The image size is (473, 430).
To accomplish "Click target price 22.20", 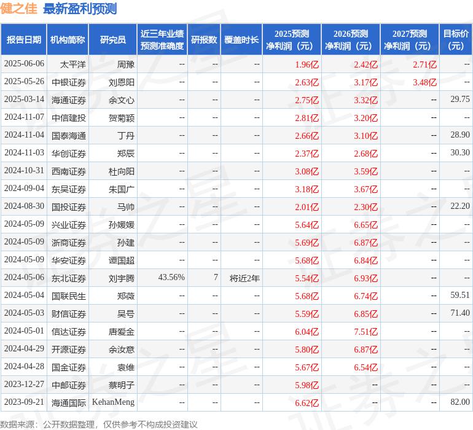I will point(460,206).
